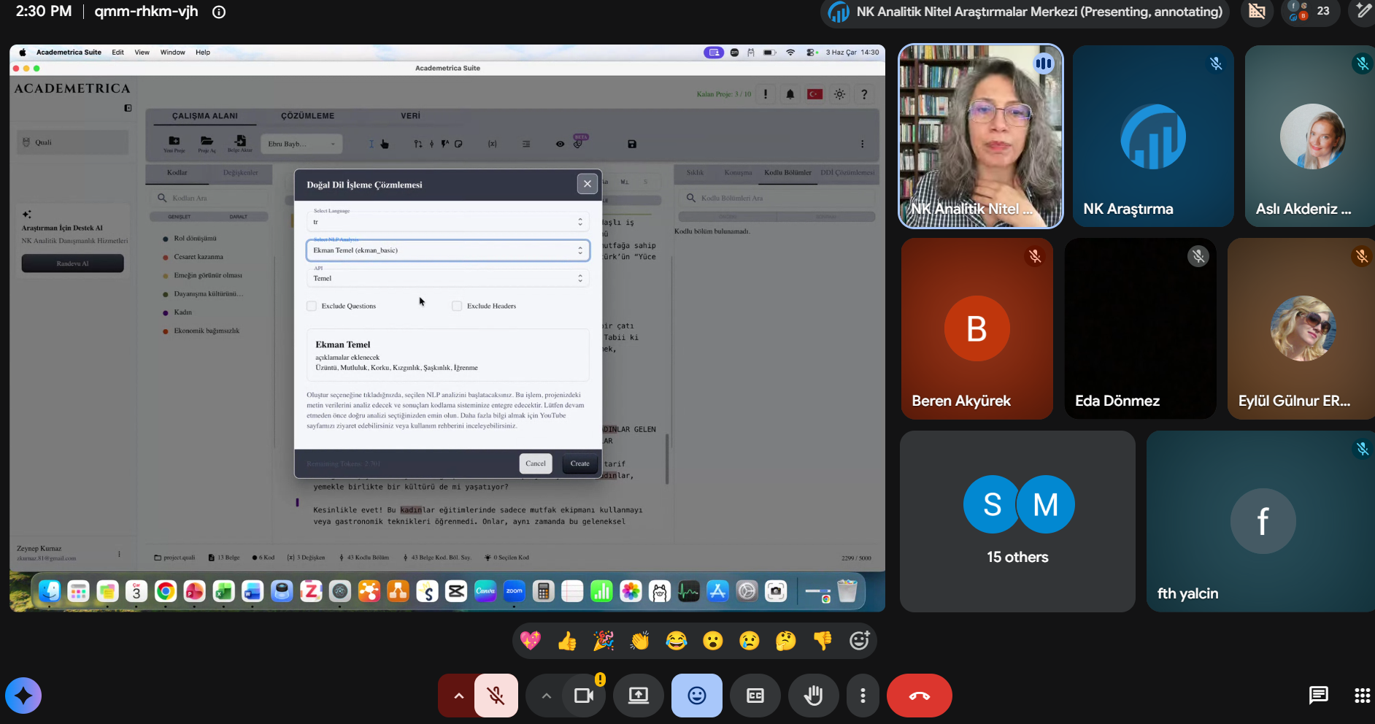Send the thumbs up reaction
The image size is (1375, 724).
coord(567,641)
